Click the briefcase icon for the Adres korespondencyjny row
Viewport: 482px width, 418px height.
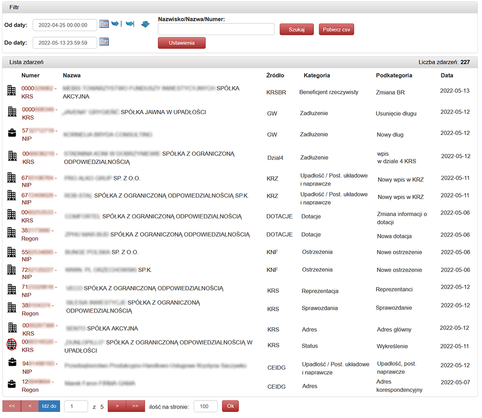coord(12,384)
